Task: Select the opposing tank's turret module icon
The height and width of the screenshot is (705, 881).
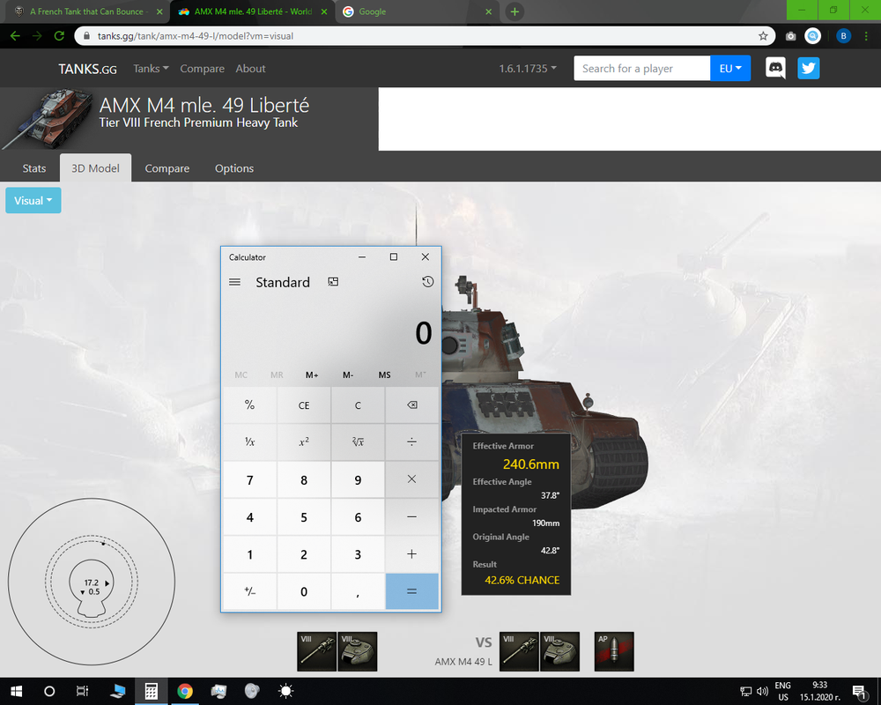Action: (x=559, y=651)
